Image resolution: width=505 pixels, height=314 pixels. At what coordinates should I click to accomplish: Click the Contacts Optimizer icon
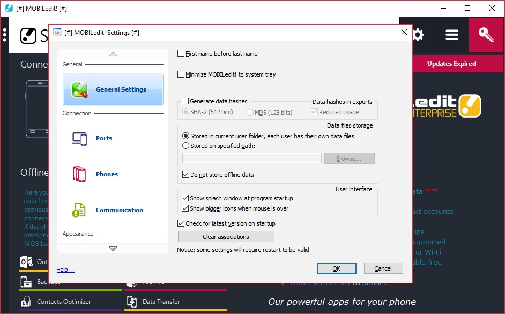[26, 302]
